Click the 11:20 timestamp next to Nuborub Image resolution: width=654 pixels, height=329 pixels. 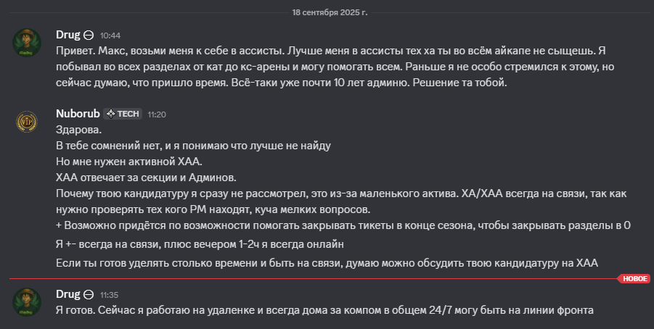[157, 114]
